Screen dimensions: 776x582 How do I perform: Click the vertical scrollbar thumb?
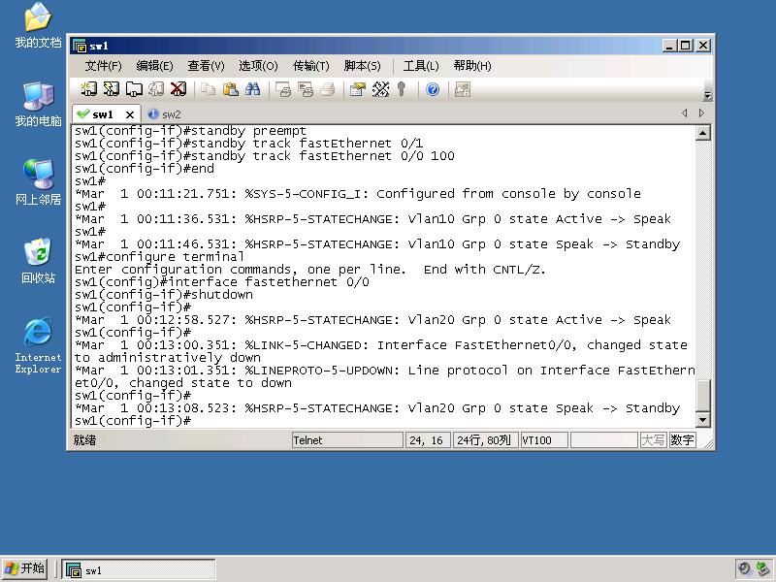tap(702, 396)
